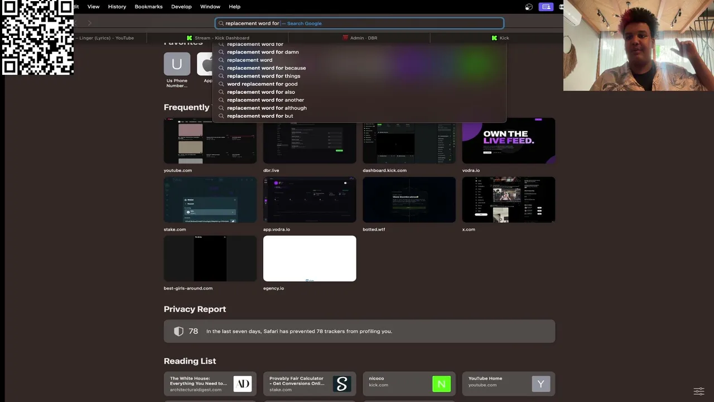Viewport: 714px width, 402px height.
Task: Open the Develop menu
Action: (x=181, y=7)
